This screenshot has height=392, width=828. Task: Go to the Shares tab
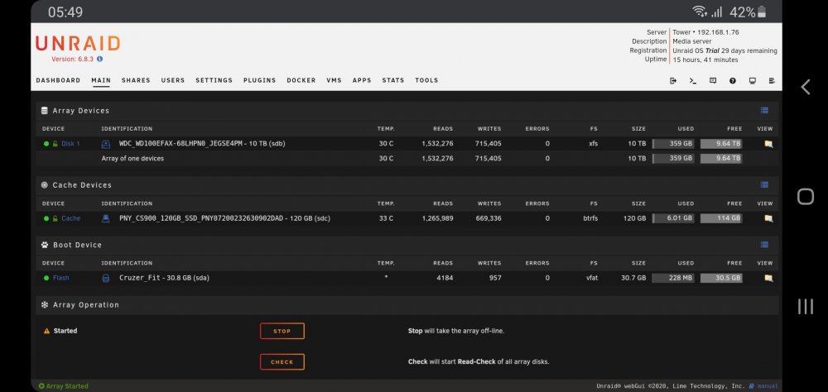(136, 81)
